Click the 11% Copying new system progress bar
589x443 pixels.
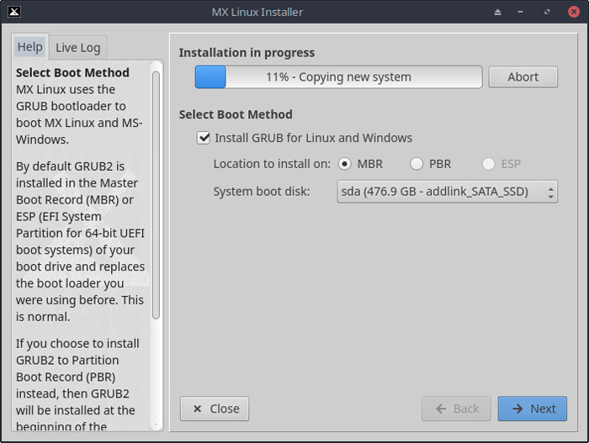[338, 77]
